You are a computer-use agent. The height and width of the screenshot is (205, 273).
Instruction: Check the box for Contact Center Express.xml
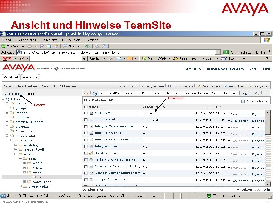[x=86, y=173]
